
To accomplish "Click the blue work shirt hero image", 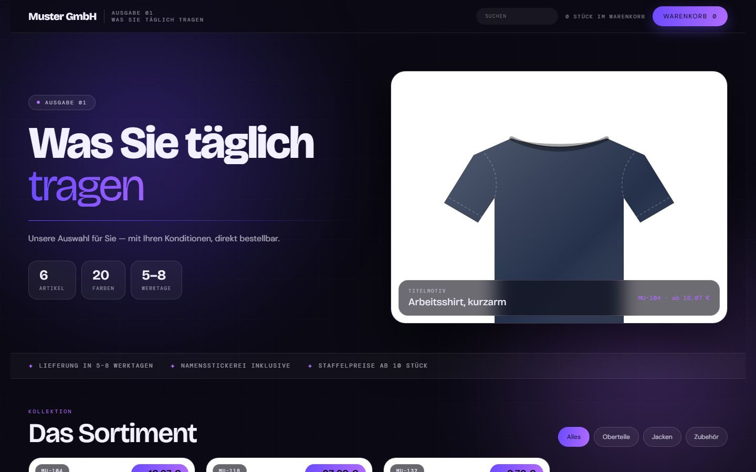I will point(559,197).
